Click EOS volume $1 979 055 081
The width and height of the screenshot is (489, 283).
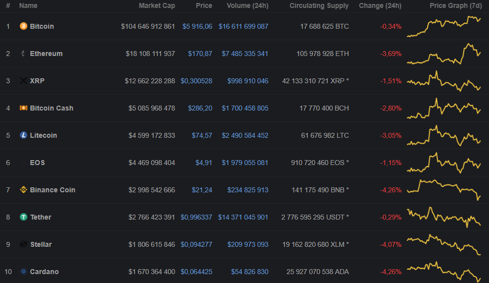[x=245, y=163]
